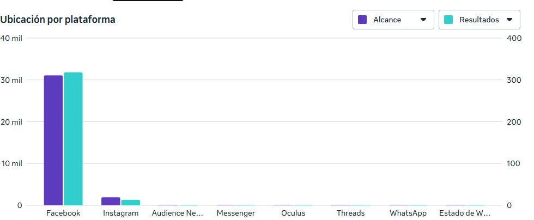Open the Alcance metric dropdown
The image size is (534, 220).
point(392,20)
